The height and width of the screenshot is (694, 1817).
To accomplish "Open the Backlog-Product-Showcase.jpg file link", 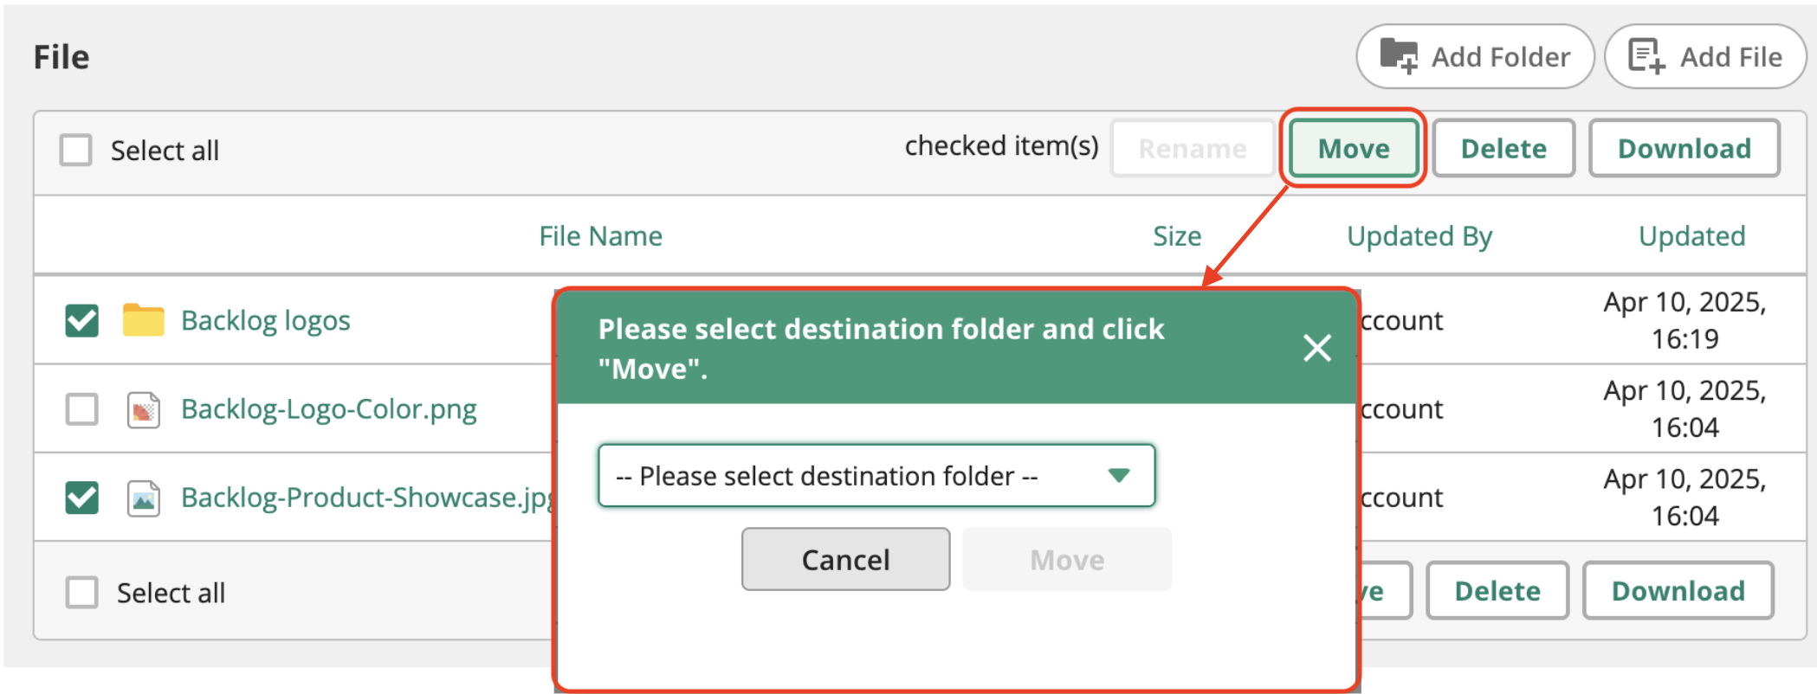I will click(x=367, y=498).
